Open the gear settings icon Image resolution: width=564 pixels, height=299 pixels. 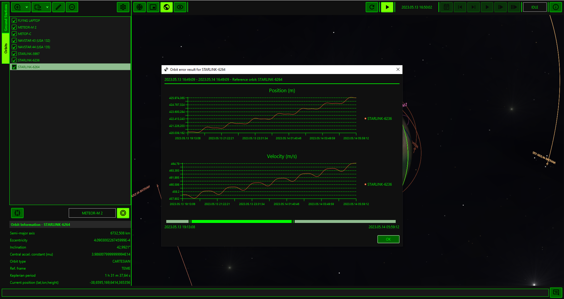(x=123, y=7)
